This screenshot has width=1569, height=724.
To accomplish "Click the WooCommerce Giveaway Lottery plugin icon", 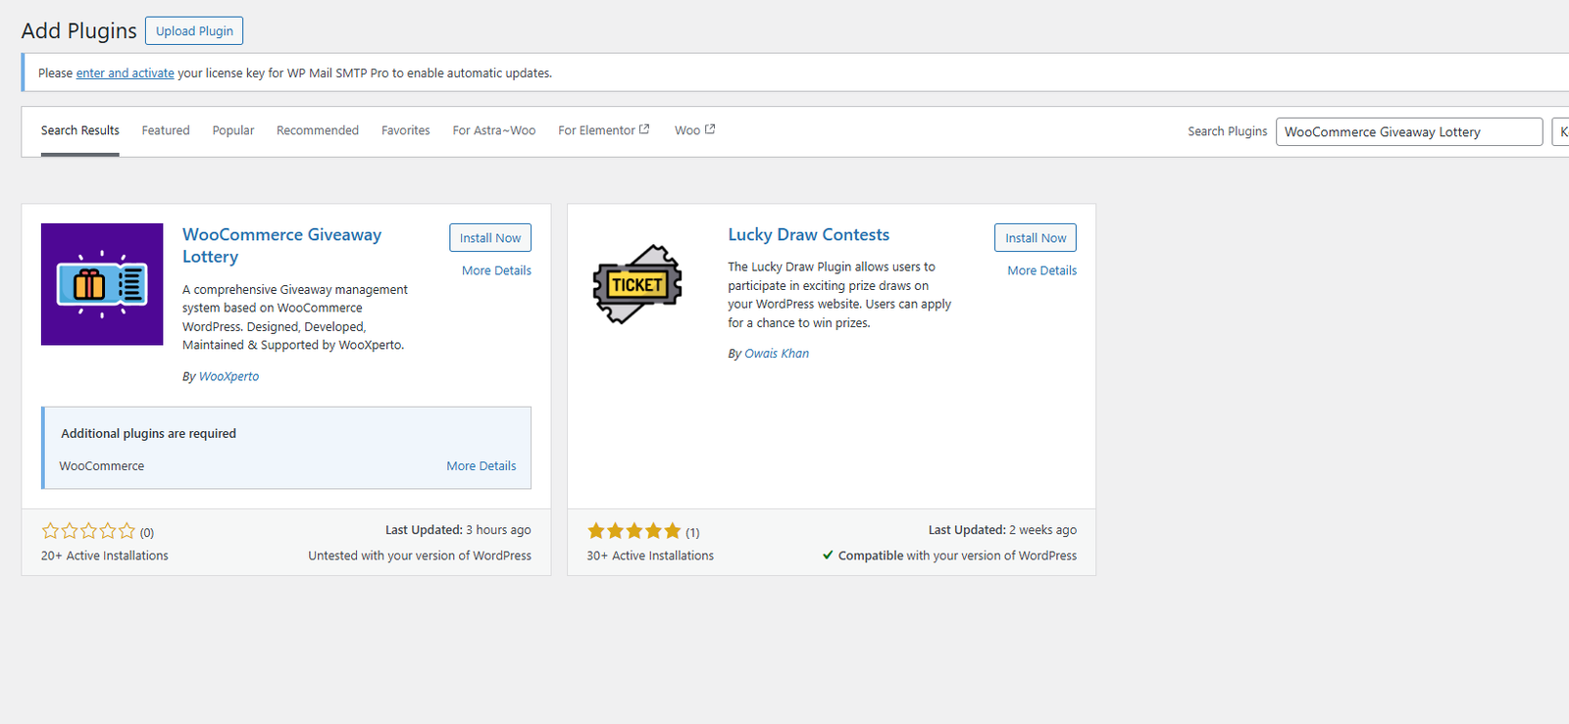I will [x=102, y=284].
